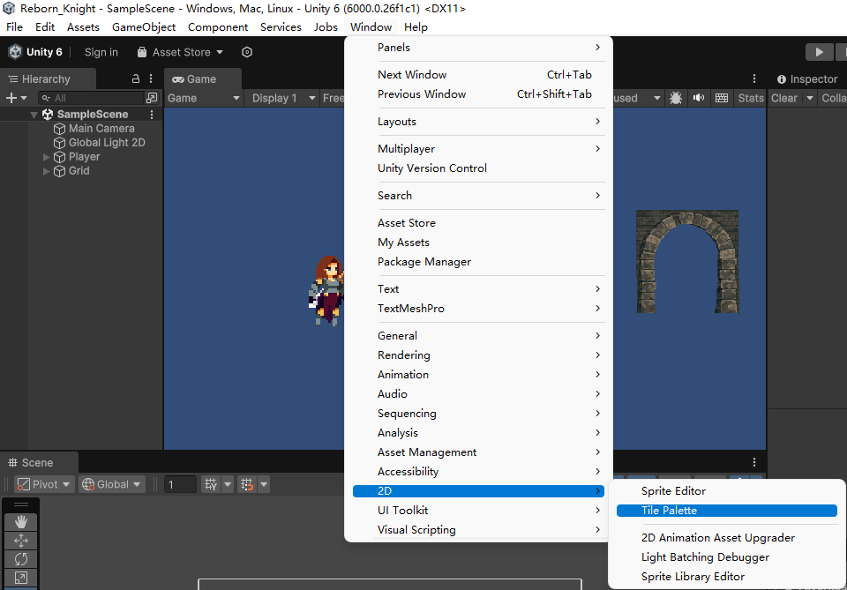
Task: Open search-by-type icon in Hierarchy
Action: click(x=152, y=98)
